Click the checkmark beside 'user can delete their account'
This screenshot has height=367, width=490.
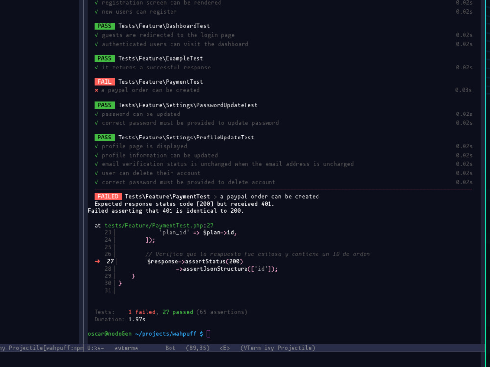click(x=97, y=173)
